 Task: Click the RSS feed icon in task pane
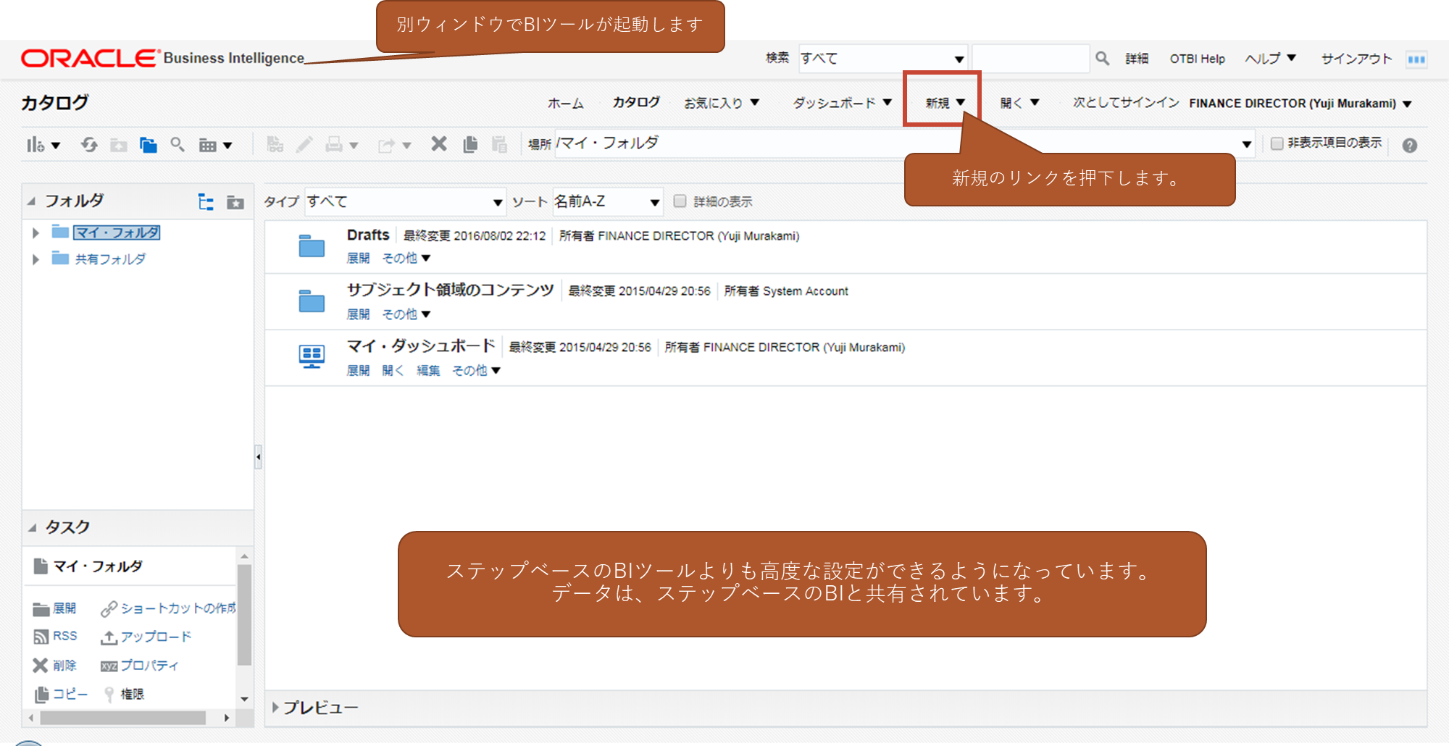click(41, 637)
